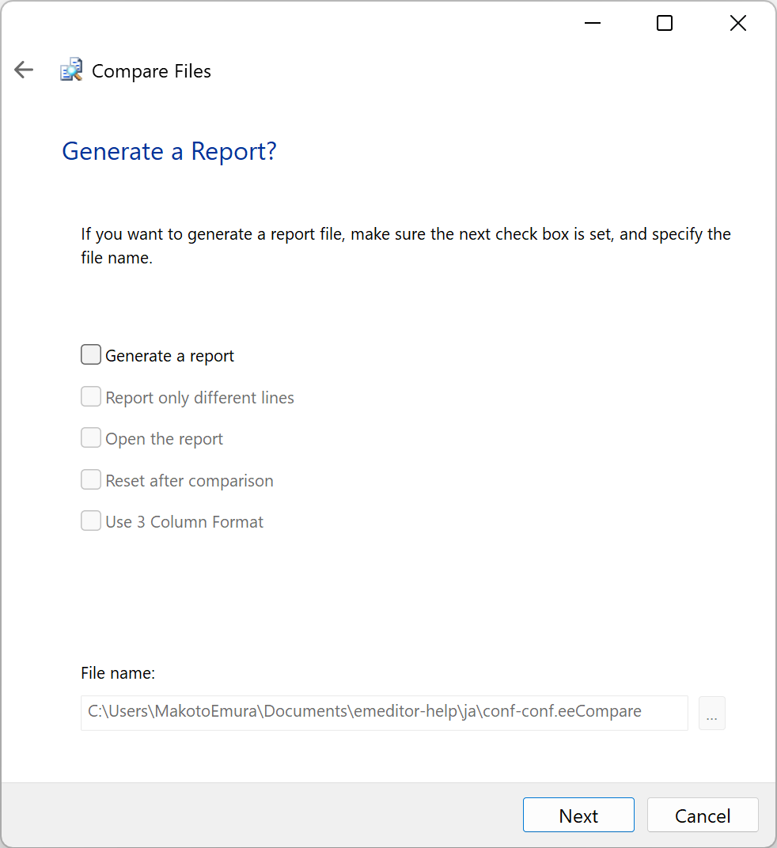
Task: Check the Open the report option
Action: click(x=91, y=438)
